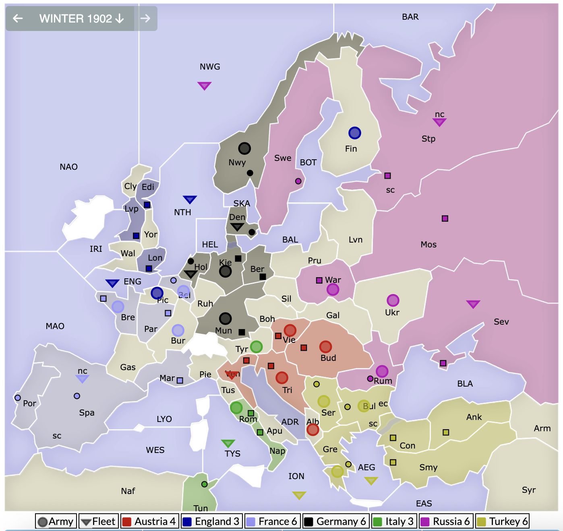The width and height of the screenshot is (563, 531).
Task: Click the Moscow supply center square
Action: point(445,218)
